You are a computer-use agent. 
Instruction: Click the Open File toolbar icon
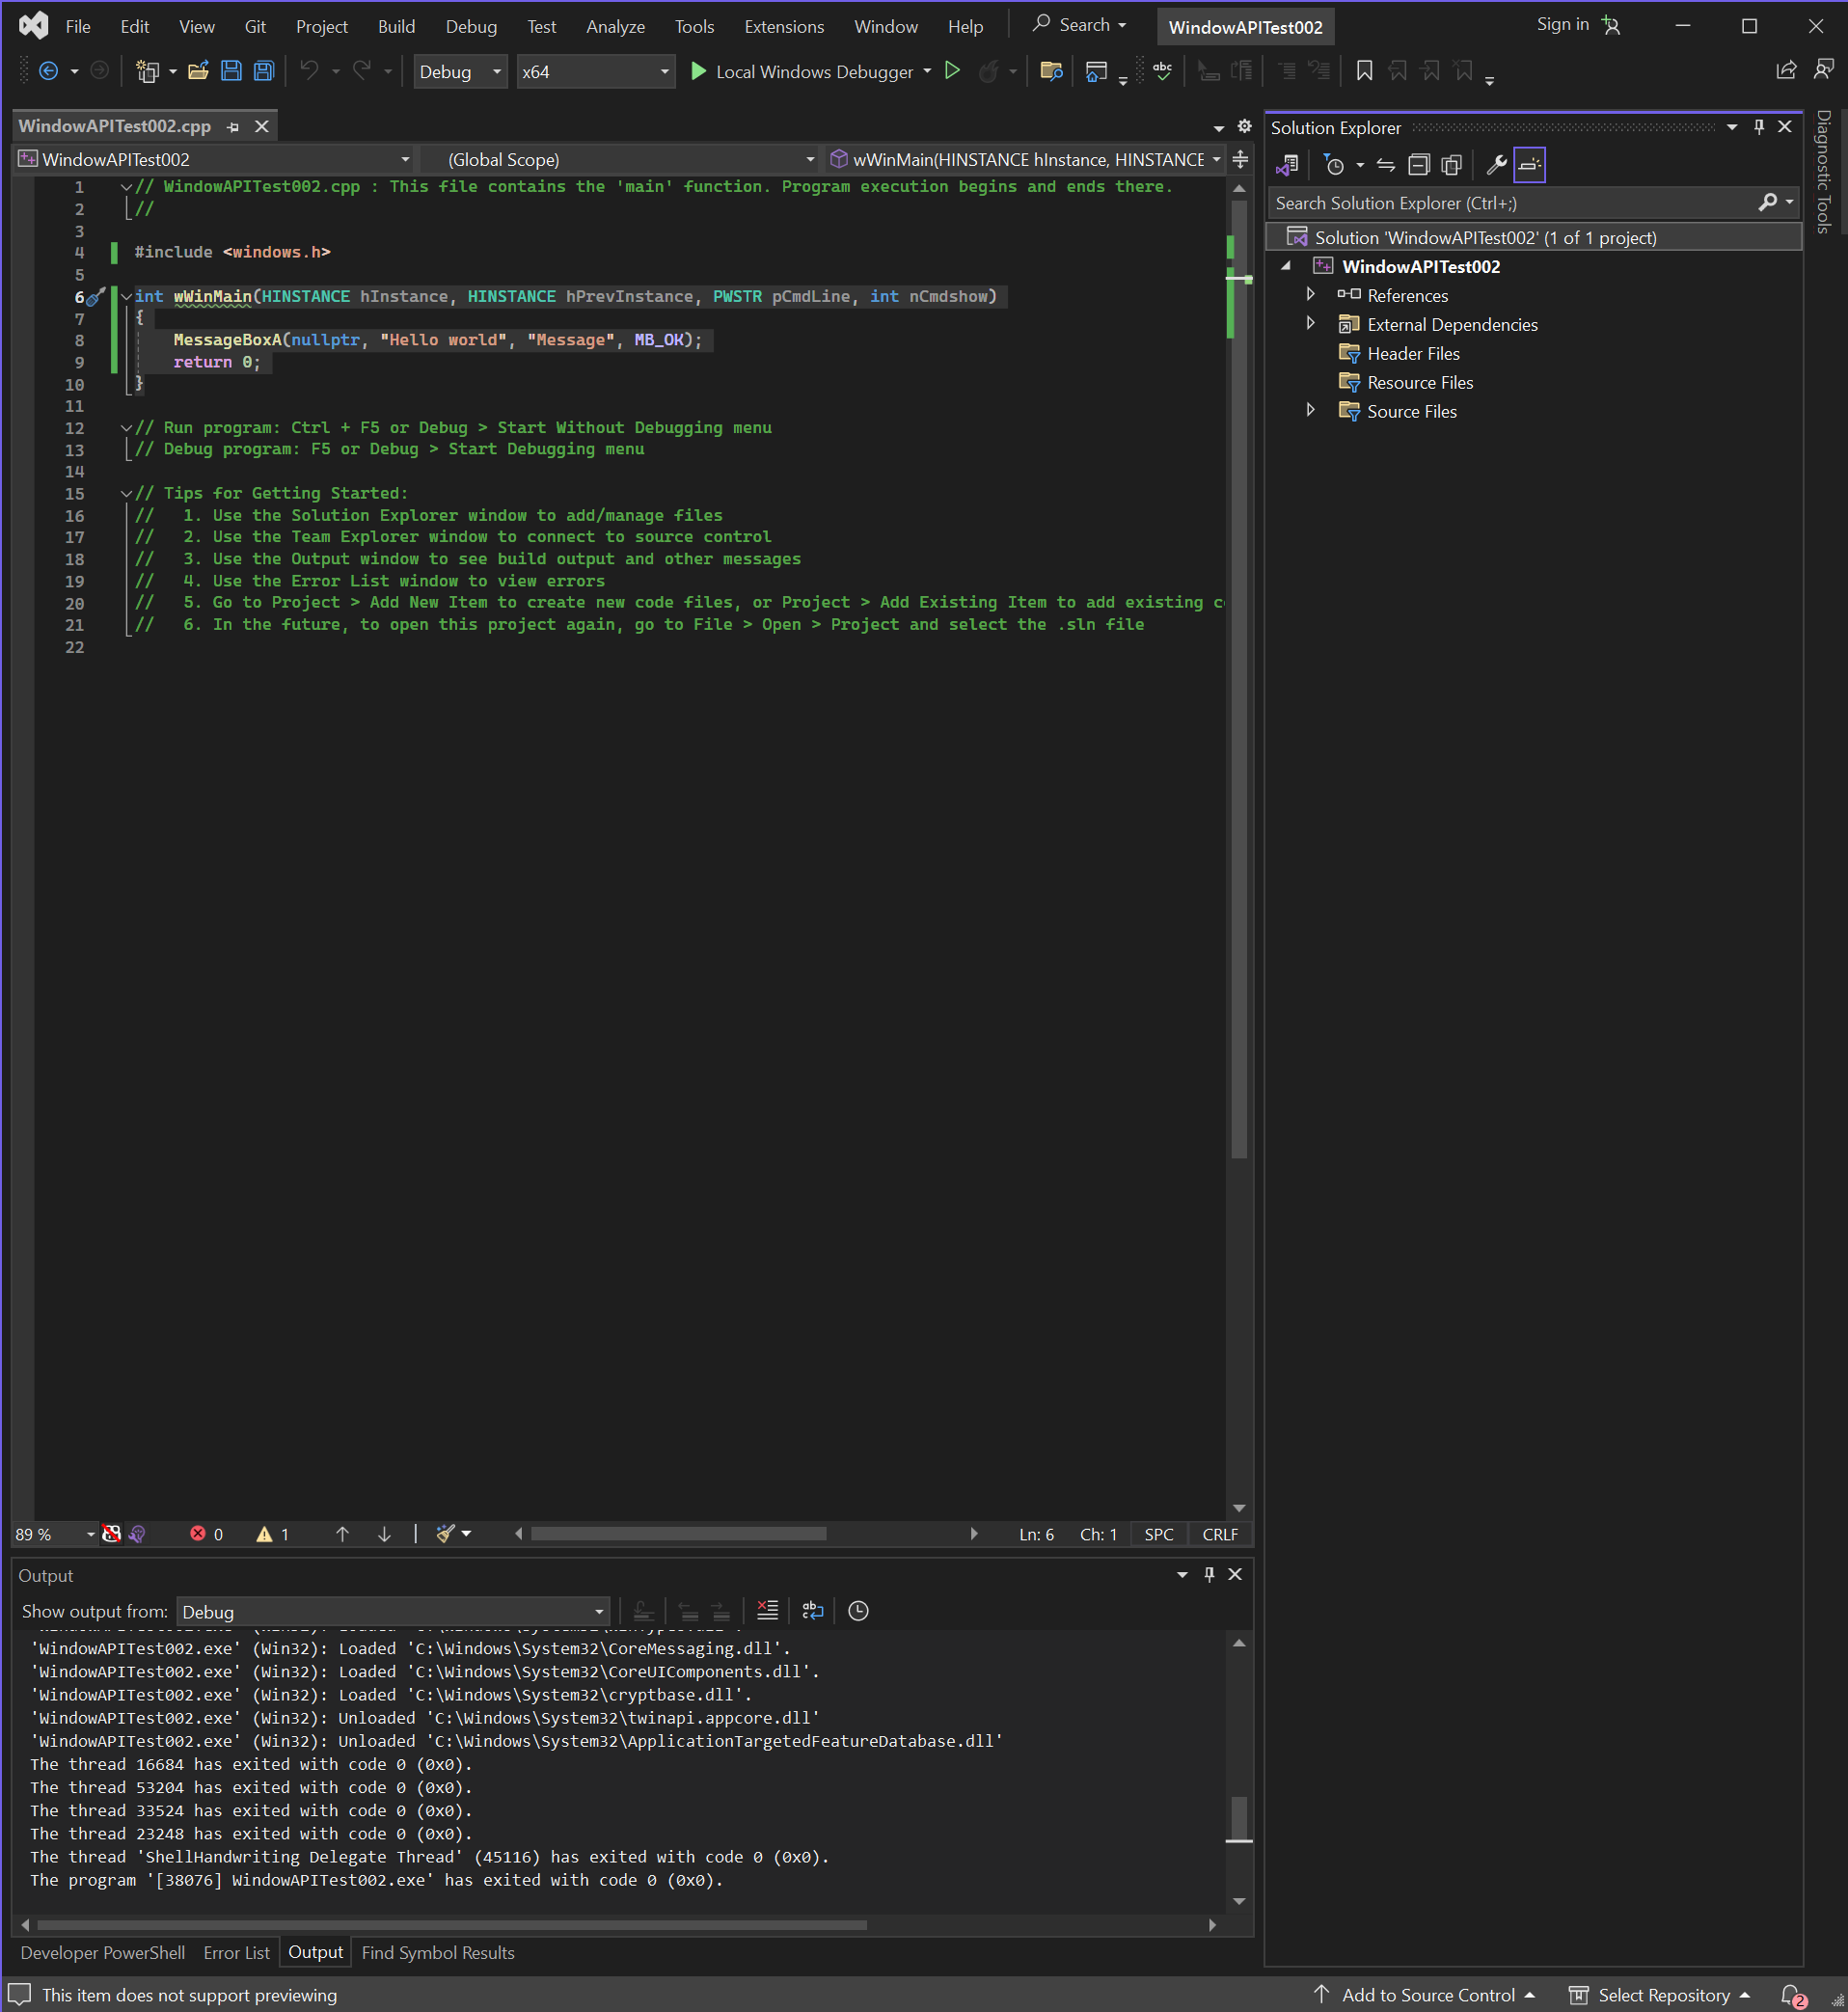[198, 71]
